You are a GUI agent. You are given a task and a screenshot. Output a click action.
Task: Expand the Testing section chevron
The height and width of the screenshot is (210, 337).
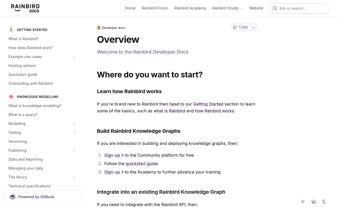click(75, 133)
